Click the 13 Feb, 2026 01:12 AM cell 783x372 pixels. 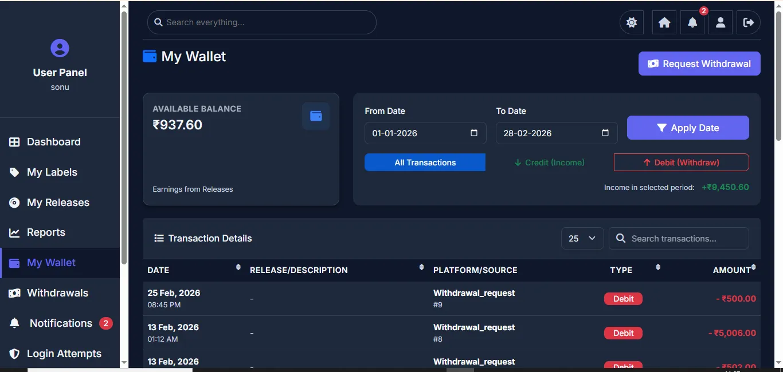pos(173,333)
